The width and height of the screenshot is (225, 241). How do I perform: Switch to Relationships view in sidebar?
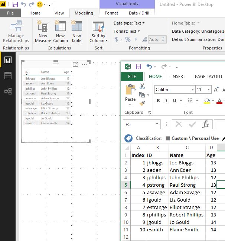[8, 91]
